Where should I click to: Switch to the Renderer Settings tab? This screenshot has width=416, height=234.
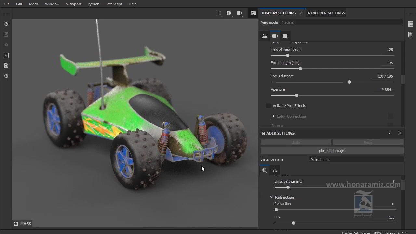[x=327, y=13]
